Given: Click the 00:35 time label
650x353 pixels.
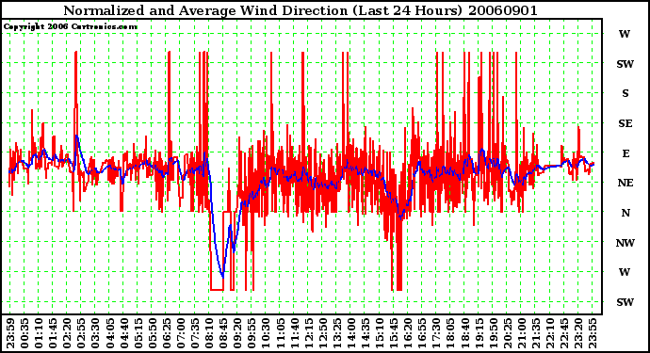Looking at the screenshot, I should pyautogui.click(x=24, y=333).
